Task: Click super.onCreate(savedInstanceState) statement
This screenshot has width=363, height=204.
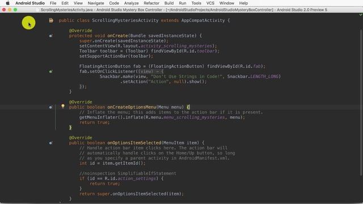Action: point(124,41)
